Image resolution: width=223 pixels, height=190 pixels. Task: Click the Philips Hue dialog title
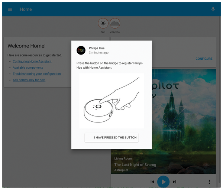97,48
